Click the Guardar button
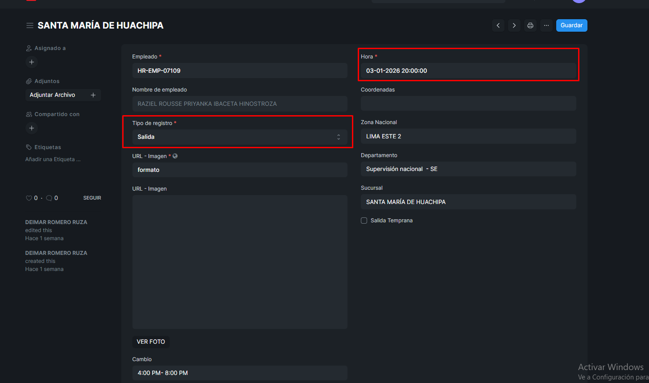This screenshot has height=383, width=649. [571, 25]
